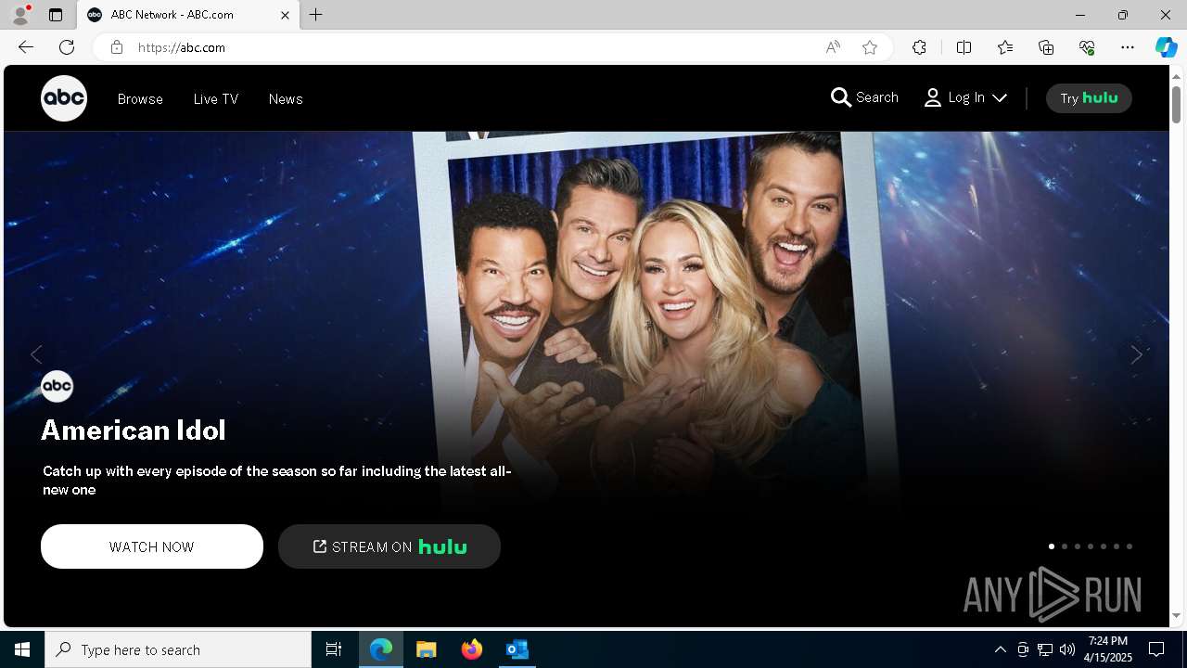Image resolution: width=1187 pixels, height=668 pixels.
Task: Click the browser profile icon
Action: pyautogui.click(x=20, y=15)
